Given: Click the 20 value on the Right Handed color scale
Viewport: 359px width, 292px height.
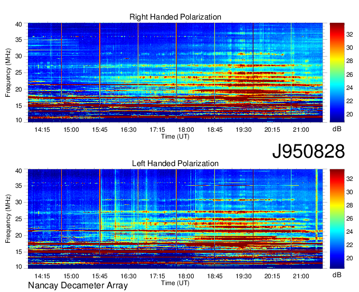Looking at the screenshot, I should 349,114.
